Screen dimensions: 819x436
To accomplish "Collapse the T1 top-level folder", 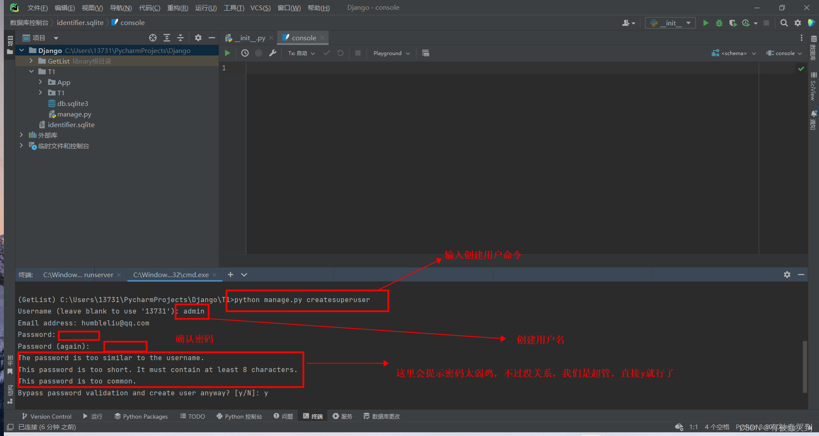I will (x=31, y=72).
